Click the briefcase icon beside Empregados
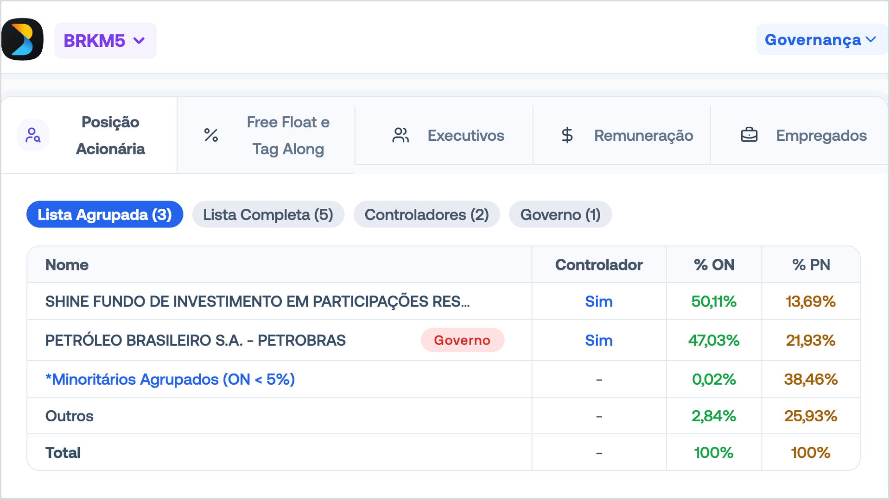890x500 pixels. (x=749, y=135)
